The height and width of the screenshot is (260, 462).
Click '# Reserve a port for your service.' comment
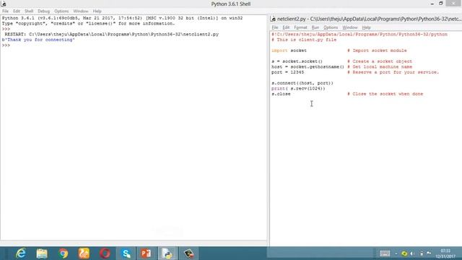pyautogui.click(x=393, y=72)
